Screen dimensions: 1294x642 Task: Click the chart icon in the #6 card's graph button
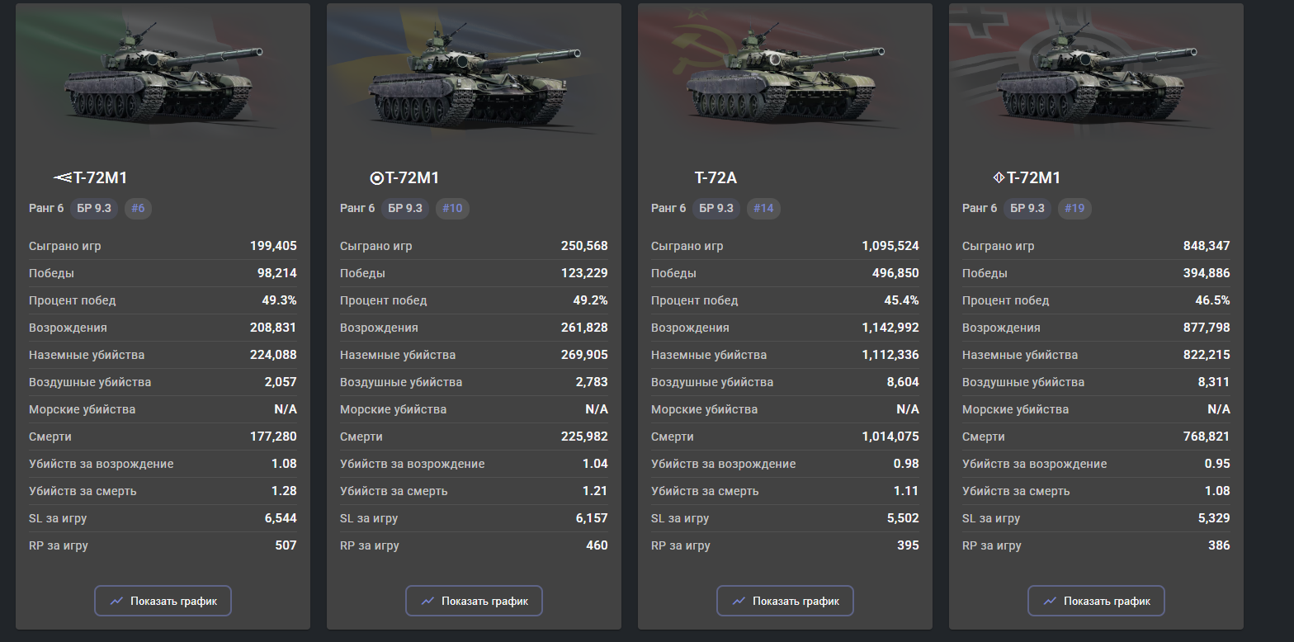point(117,601)
